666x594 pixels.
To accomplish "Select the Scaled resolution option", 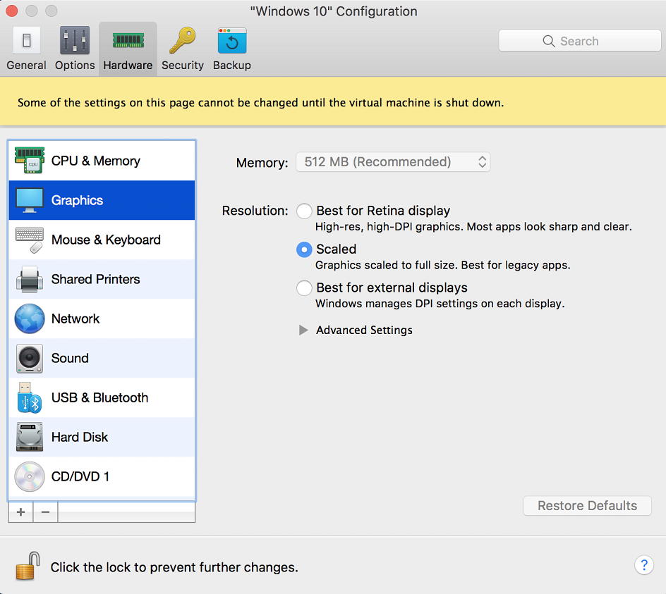I will (x=304, y=249).
